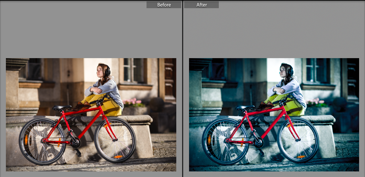Click the pink flowers in After photo
The height and width of the screenshot is (177, 365).
click(x=317, y=102)
